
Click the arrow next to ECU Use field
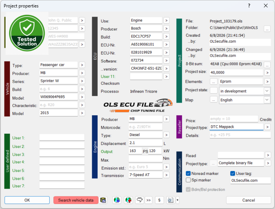point(166,20)
